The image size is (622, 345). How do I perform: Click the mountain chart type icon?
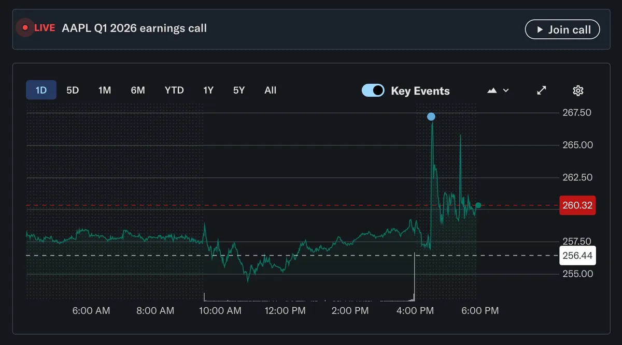[492, 91]
